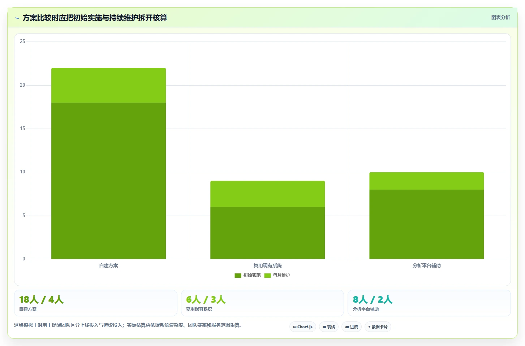This screenshot has height=346, width=525.
Task: Click the 每月维护 bar segment for 自建方案
Action: (108, 86)
